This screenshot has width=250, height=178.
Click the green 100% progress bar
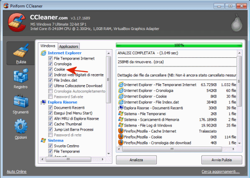click(179, 45)
